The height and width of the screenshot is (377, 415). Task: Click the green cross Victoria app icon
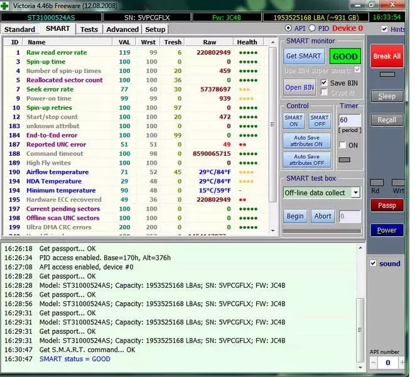tap(4, 6)
